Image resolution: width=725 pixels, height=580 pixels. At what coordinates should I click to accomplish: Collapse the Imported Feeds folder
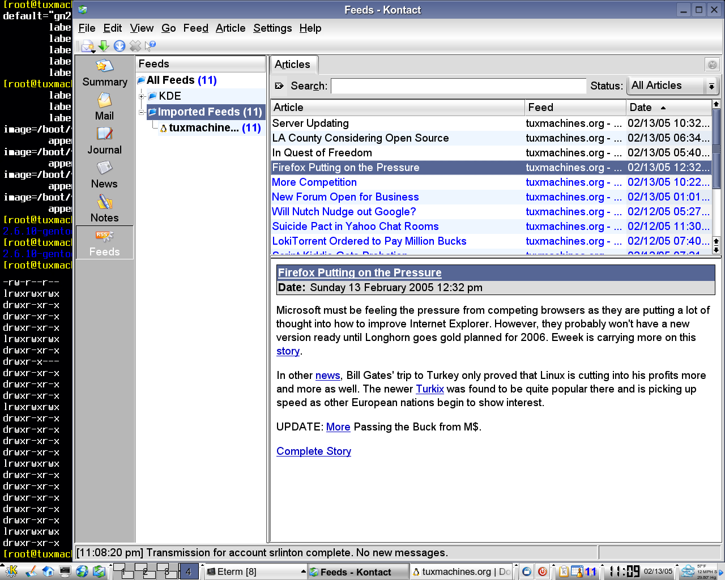[x=142, y=112]
